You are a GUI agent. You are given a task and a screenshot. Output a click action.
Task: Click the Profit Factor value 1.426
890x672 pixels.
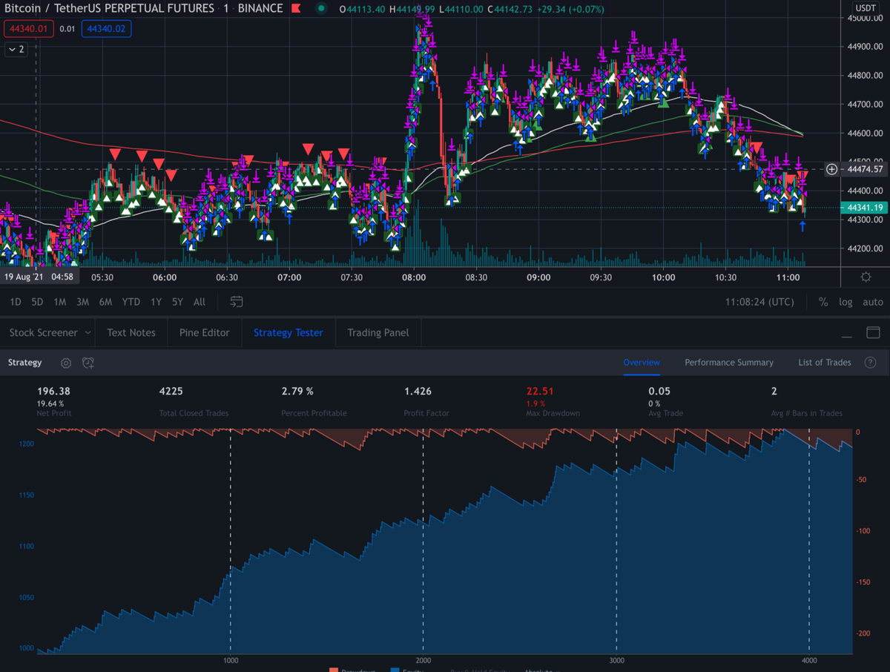point(418,391)
